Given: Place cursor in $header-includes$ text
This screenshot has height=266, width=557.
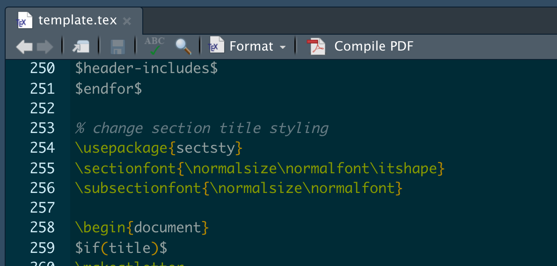Looking at the screenshot, I should (147, 68).
